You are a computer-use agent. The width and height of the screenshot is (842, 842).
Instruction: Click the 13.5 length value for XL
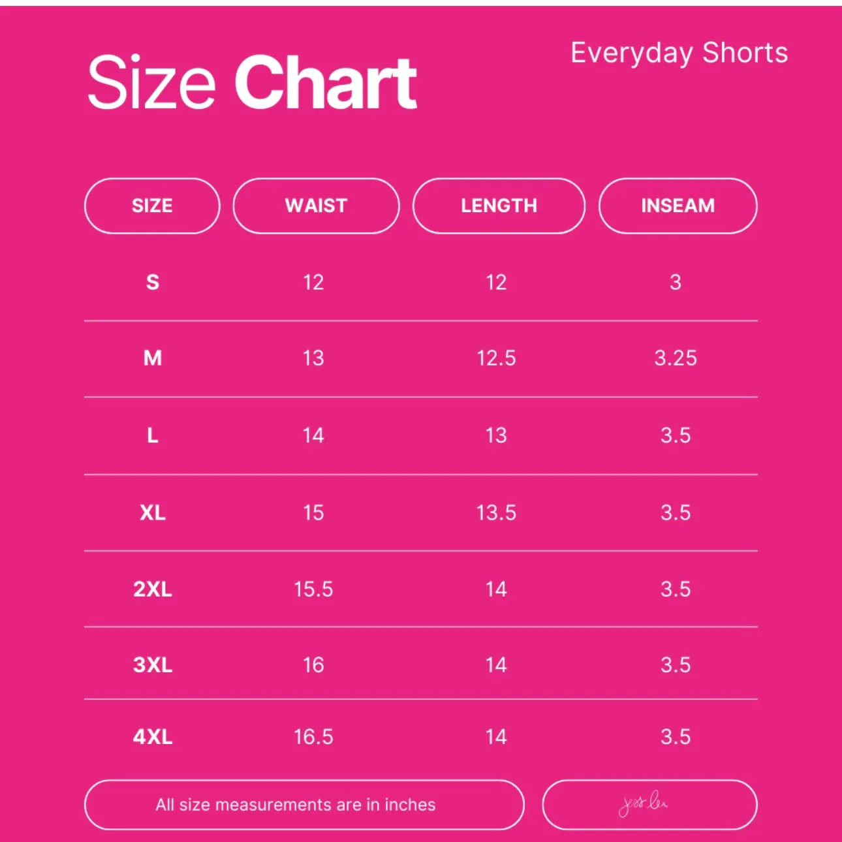point(496,512)
